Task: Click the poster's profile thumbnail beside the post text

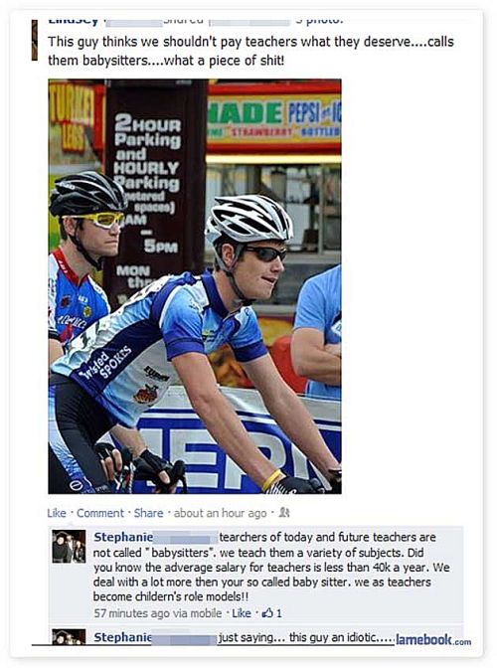Action: 35,40
